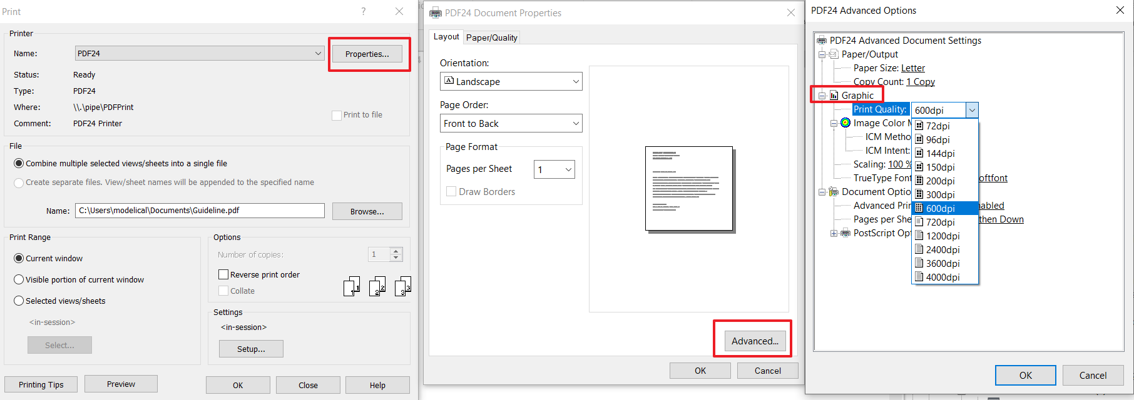Screen dimensions: 1134x400
Task: Toggle the Draw Borders checkbox
Action: [451, 191]
